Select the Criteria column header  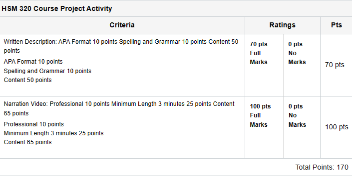click(x=122, y=25)
